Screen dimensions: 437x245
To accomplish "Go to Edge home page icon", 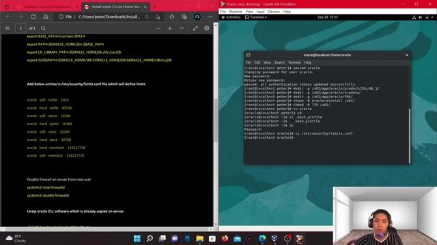I will tap(46, 17).
